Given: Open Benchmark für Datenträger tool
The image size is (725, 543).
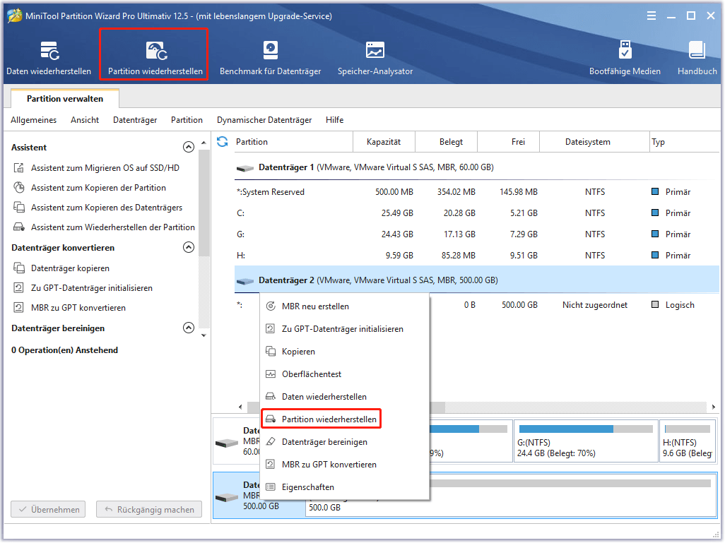Looking at the screenshot, I should click(270, 58).
